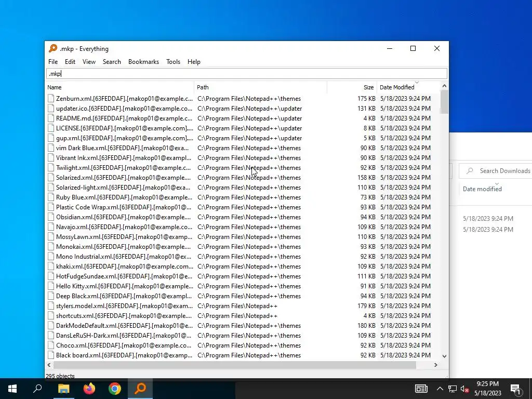Sort results by the Date Modified column
The image size is (532, 399).
point(408,87)
